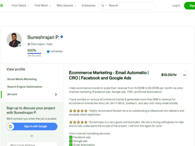Sign in with Google button

(x=32, y=127)
